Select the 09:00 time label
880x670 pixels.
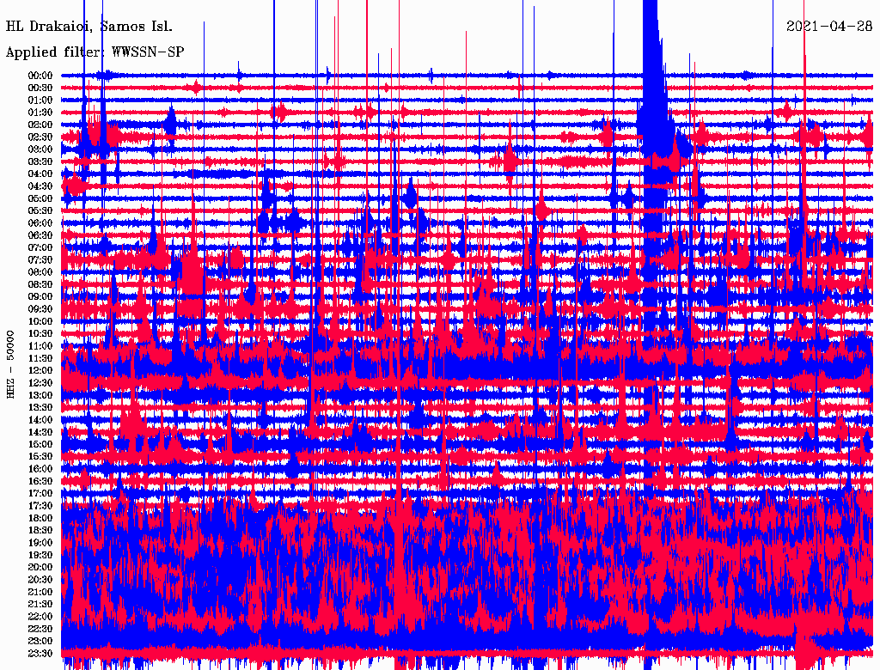[x=40, y=297]
